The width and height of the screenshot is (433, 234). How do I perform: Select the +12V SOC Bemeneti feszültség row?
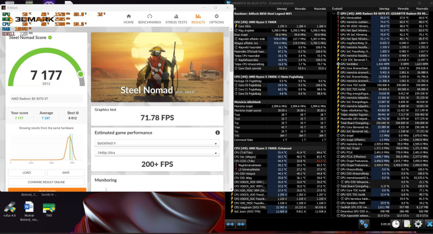383,60
